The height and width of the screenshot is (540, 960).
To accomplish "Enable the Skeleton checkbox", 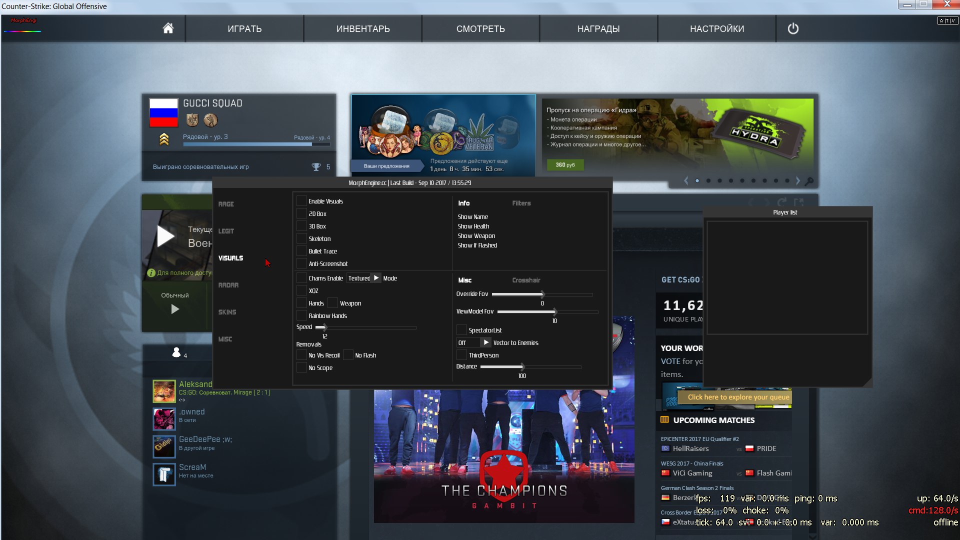I will [301, 238].
